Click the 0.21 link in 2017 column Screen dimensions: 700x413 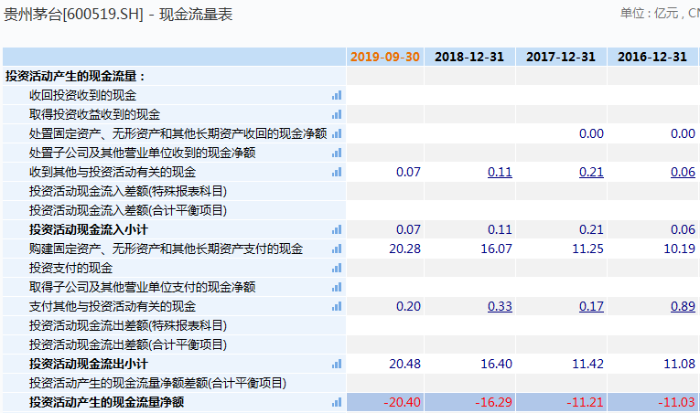pos(591,172)
